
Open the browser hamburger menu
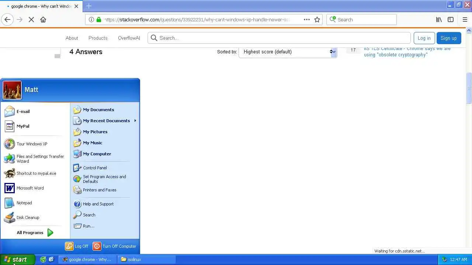[x=465, y=20]
